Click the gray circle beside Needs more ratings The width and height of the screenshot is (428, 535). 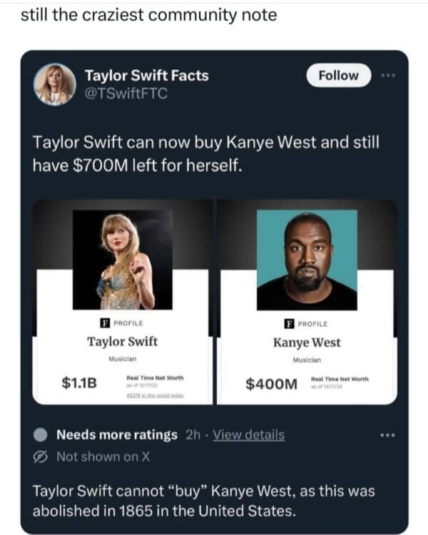coord(41,435)
